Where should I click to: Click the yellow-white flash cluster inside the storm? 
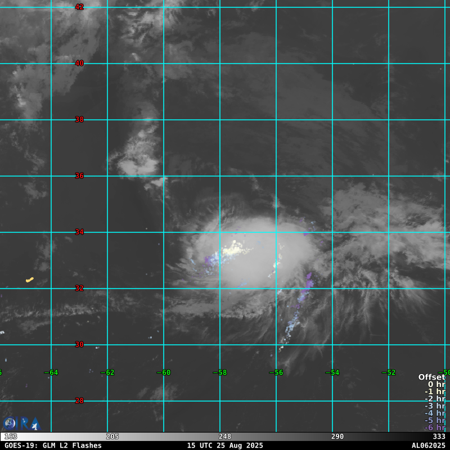click(x=233, y=249)
